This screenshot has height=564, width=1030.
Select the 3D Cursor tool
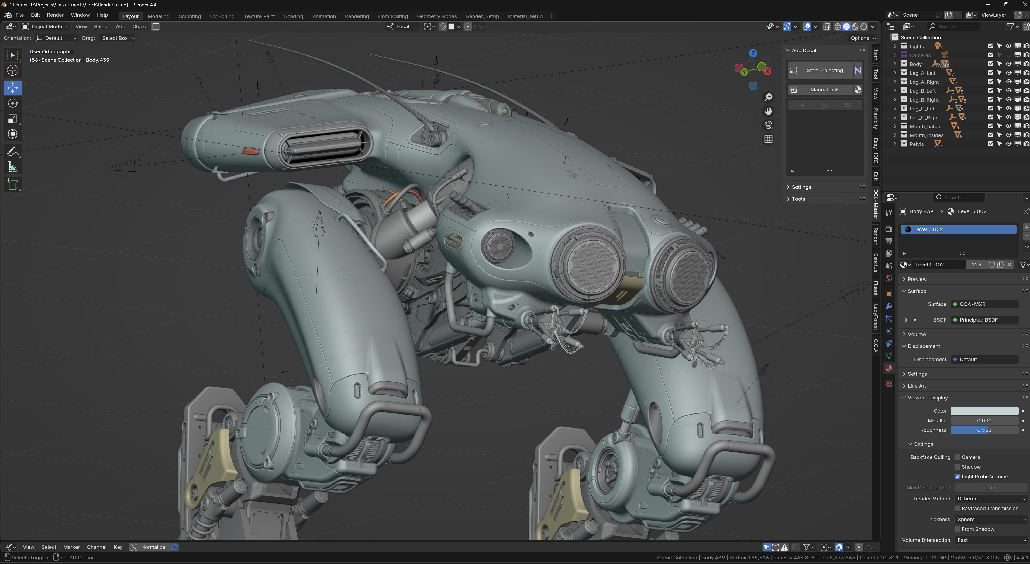point(12,71)
